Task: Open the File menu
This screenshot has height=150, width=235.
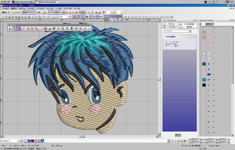Action: [6, 9]
